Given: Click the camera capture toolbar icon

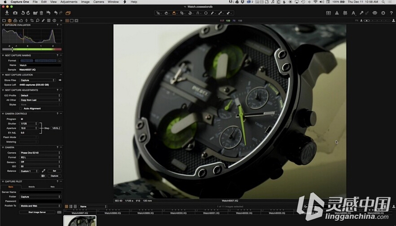Looking at the screenshot, I should point(15,13).
